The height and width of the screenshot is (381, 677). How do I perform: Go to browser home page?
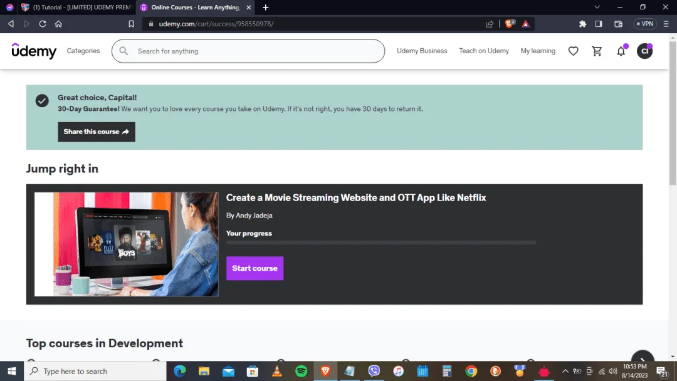point(58,24)
